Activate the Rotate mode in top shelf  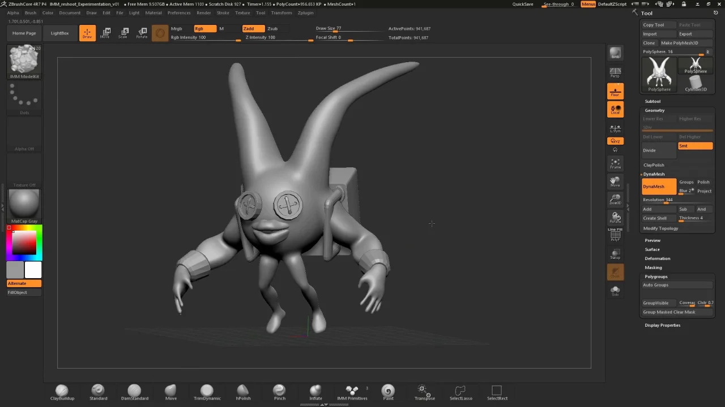(142, 33)
